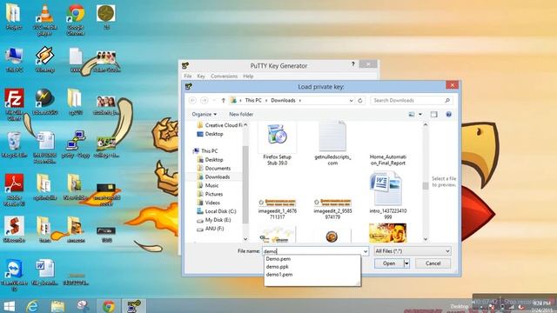This screenshot has height=313, width=557.
Task: Open the File menu in PuTTY Key Generator
Action: [188, 77]
